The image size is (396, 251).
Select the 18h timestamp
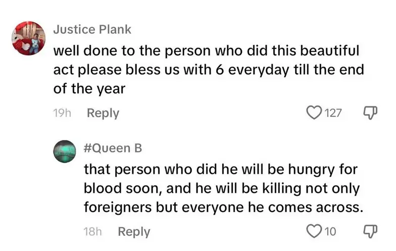coord(92,232)
